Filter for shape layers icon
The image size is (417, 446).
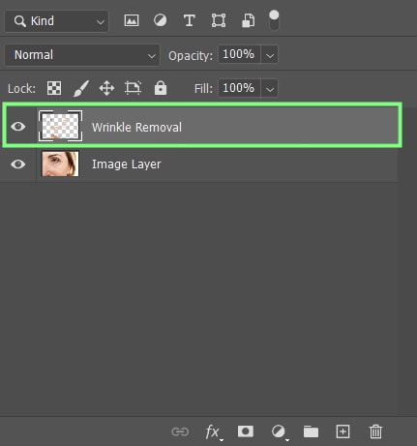click(219, 20)
